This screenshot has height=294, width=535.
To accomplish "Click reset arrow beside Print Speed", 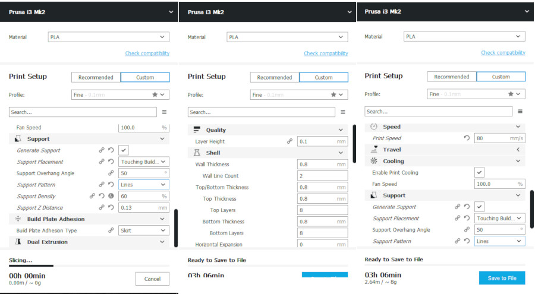I will (x=467, y=138).
